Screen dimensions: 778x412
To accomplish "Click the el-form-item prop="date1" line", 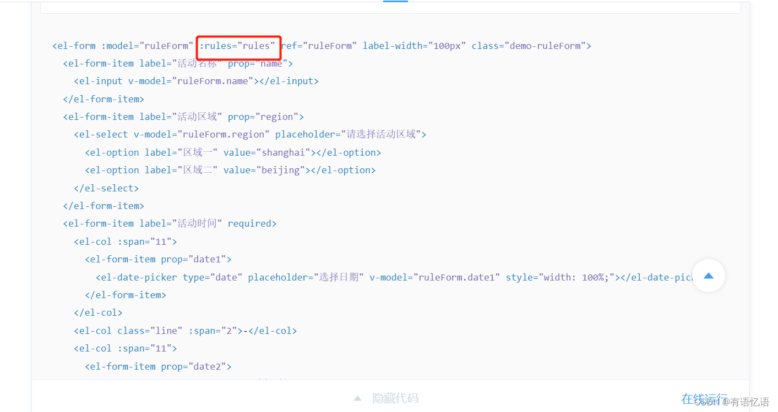I will coord(158,259).
